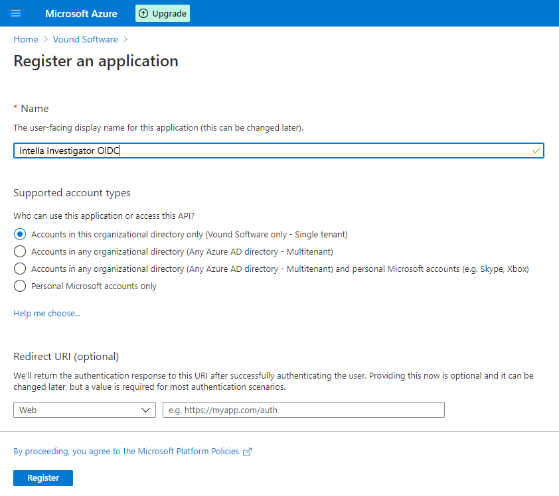Choose multitenant plus personal Microsoft accounts option
The image size is (559, 496).
coord(19,269)
